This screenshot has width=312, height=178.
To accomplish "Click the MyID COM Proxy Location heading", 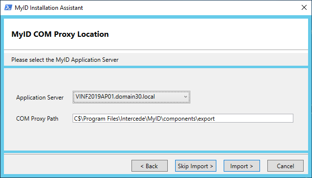I will pyautogui.click(x=60, y=34).
